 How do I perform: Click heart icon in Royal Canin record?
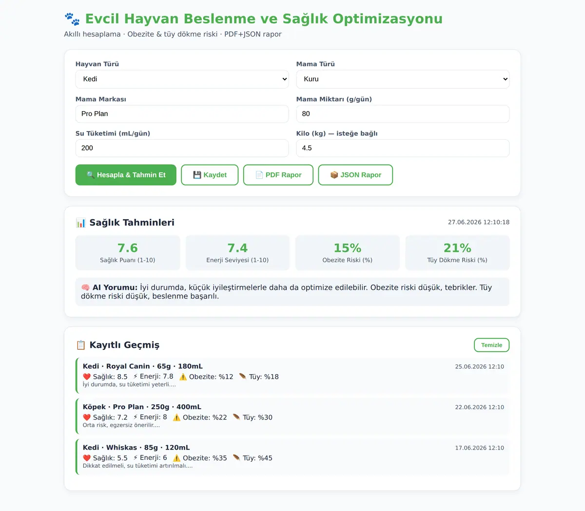[87, 377]
